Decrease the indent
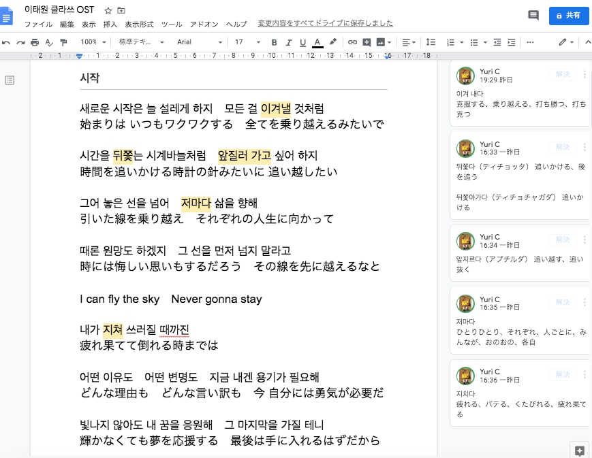 coord(497,42)
